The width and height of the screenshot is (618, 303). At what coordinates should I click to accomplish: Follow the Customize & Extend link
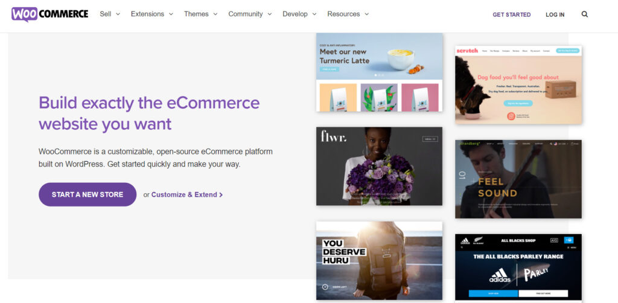click(x=187, y=194)
